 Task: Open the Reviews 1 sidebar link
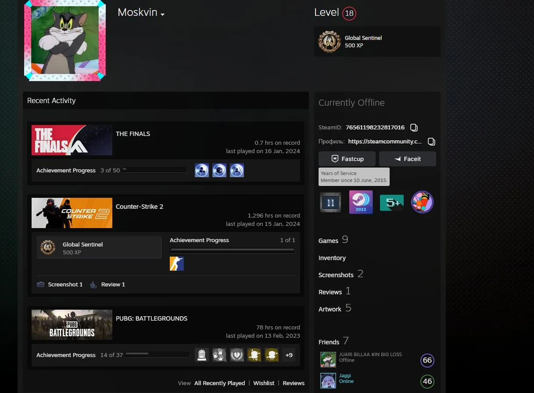click(335, 291)
